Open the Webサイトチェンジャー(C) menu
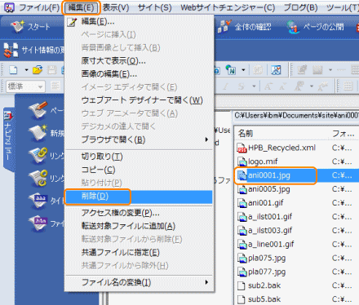Viewport: 359px width, 305px height. pos(228,7)
